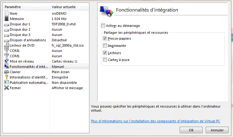Screen dimensions: 233x137
Task: Click the Disque dur 1 drive icon
Action: [x=7, y=25]
